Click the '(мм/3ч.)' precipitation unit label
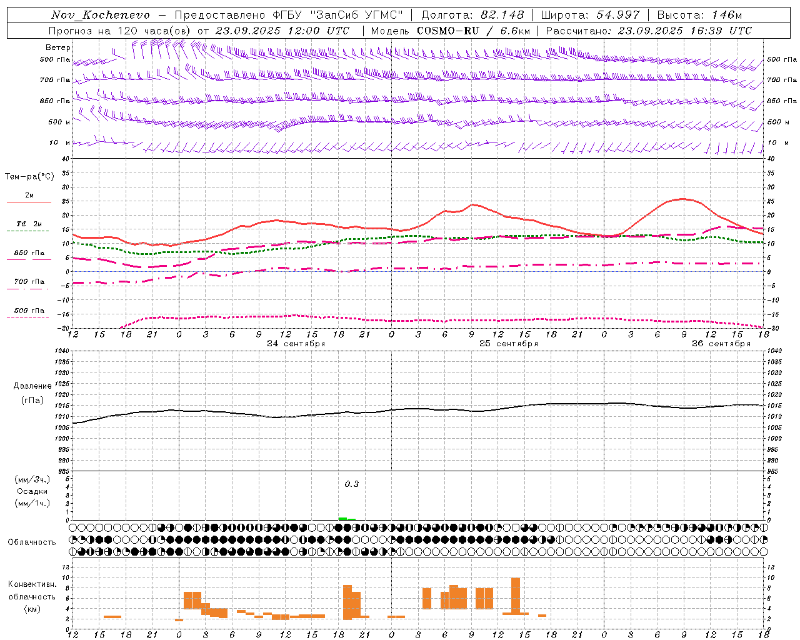This screenshot has width=800, height=640. (32, 480)
